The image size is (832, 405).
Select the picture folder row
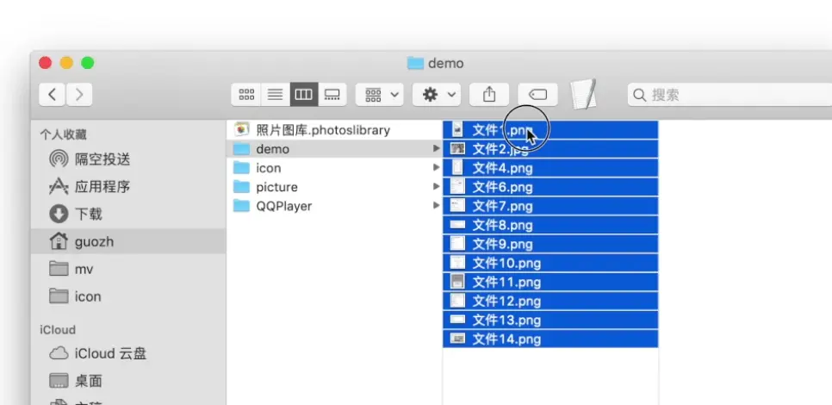click(x=334, y=187)
